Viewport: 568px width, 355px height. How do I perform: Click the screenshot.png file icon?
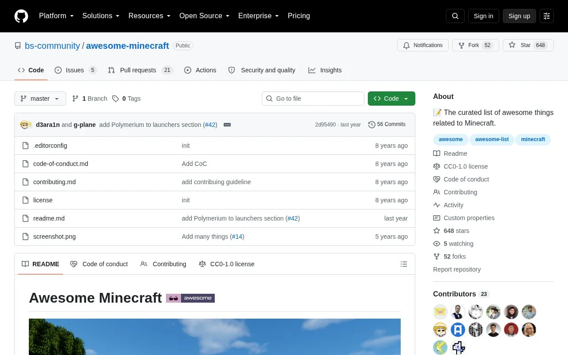(25, 237)
